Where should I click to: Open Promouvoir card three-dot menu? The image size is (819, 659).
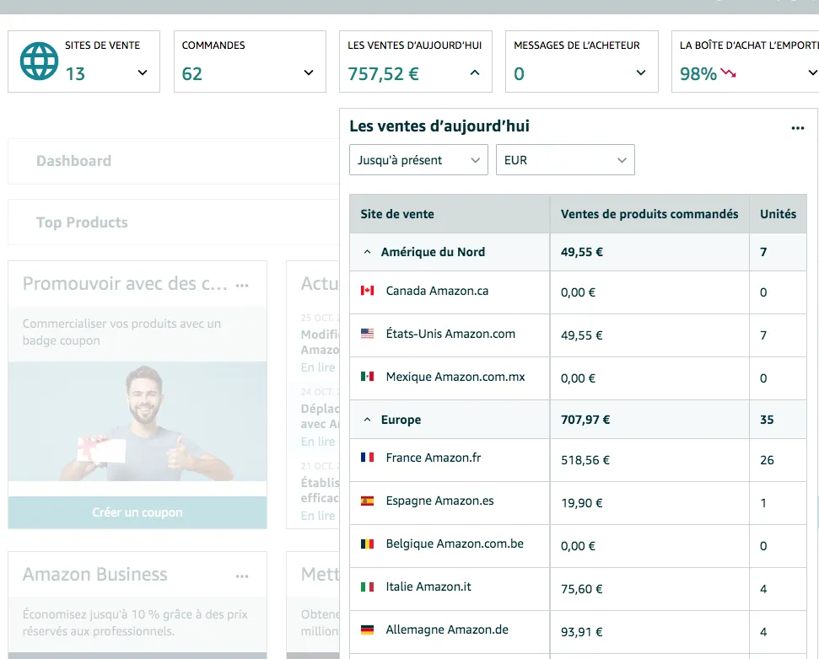[x=242, y=286]
